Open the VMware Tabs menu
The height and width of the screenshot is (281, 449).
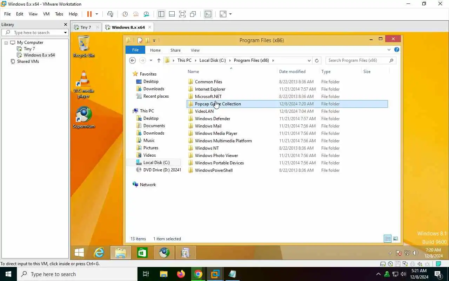(x=59, y=14)
